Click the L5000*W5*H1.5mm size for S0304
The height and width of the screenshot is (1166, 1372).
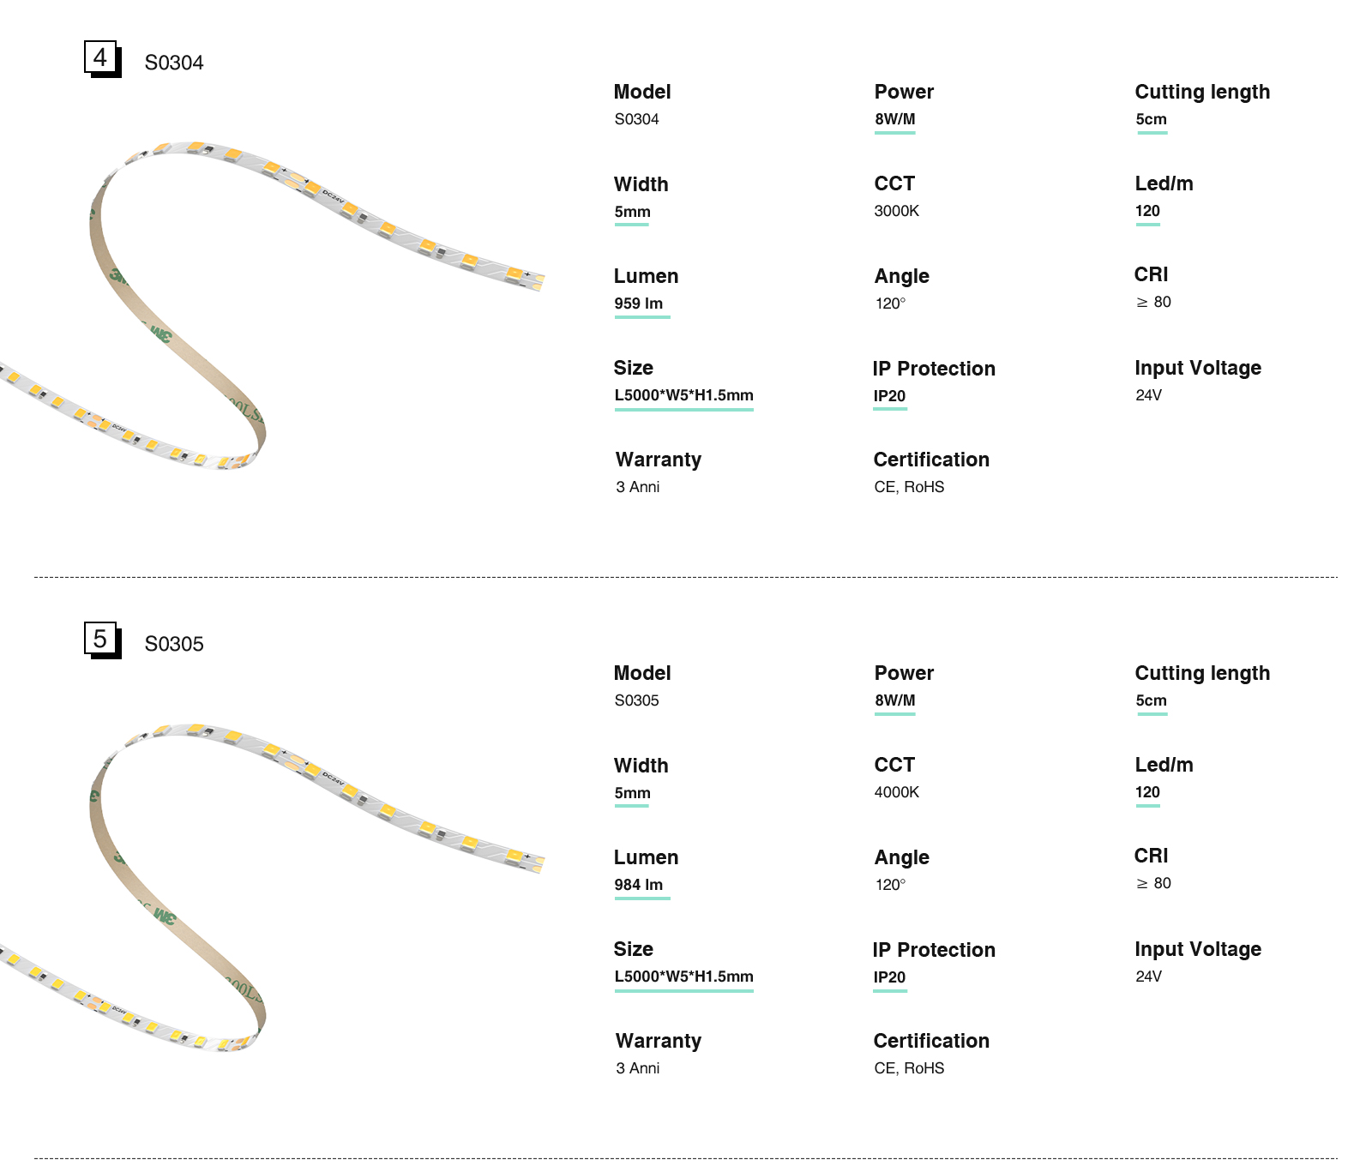(x=683, y=395)
